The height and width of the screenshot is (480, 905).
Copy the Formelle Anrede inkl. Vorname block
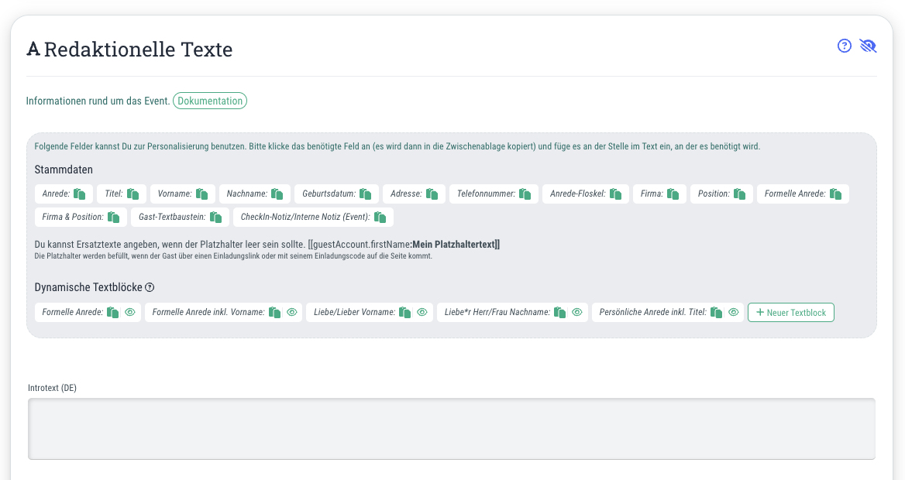[x=275, y=312]
